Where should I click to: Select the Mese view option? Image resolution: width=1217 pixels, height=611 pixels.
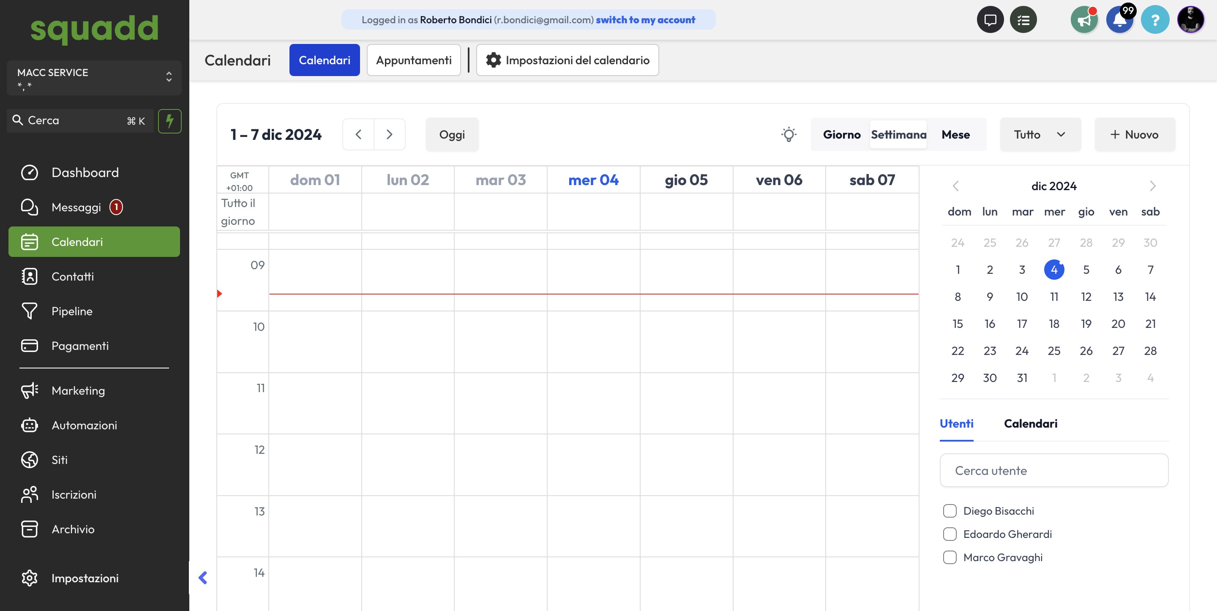click(955, 135)
